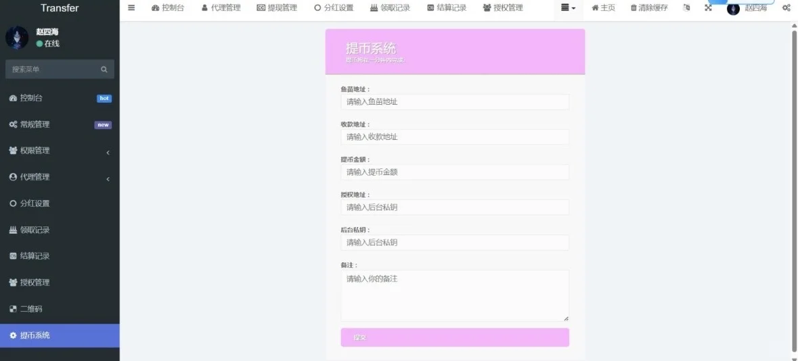The width and height of the screenshot is (798, 361).
Task: Click the 提币金额 input field
Action: (455, 172)
